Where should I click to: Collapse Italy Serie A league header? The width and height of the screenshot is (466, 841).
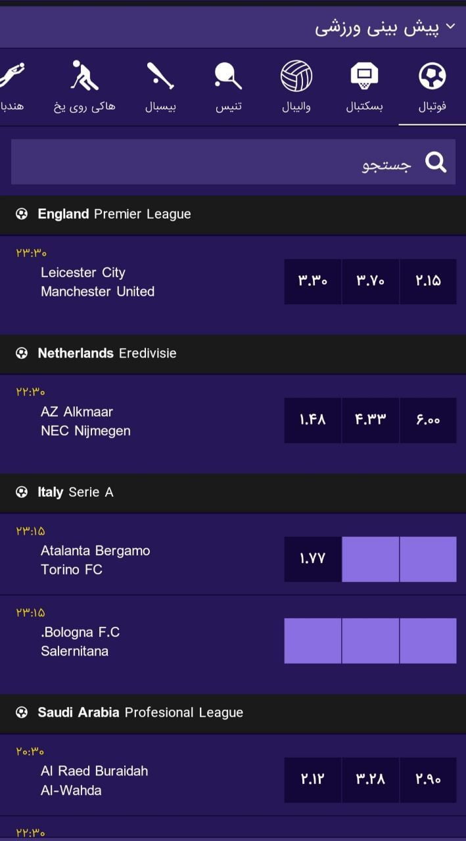click(x=233, y=492)
